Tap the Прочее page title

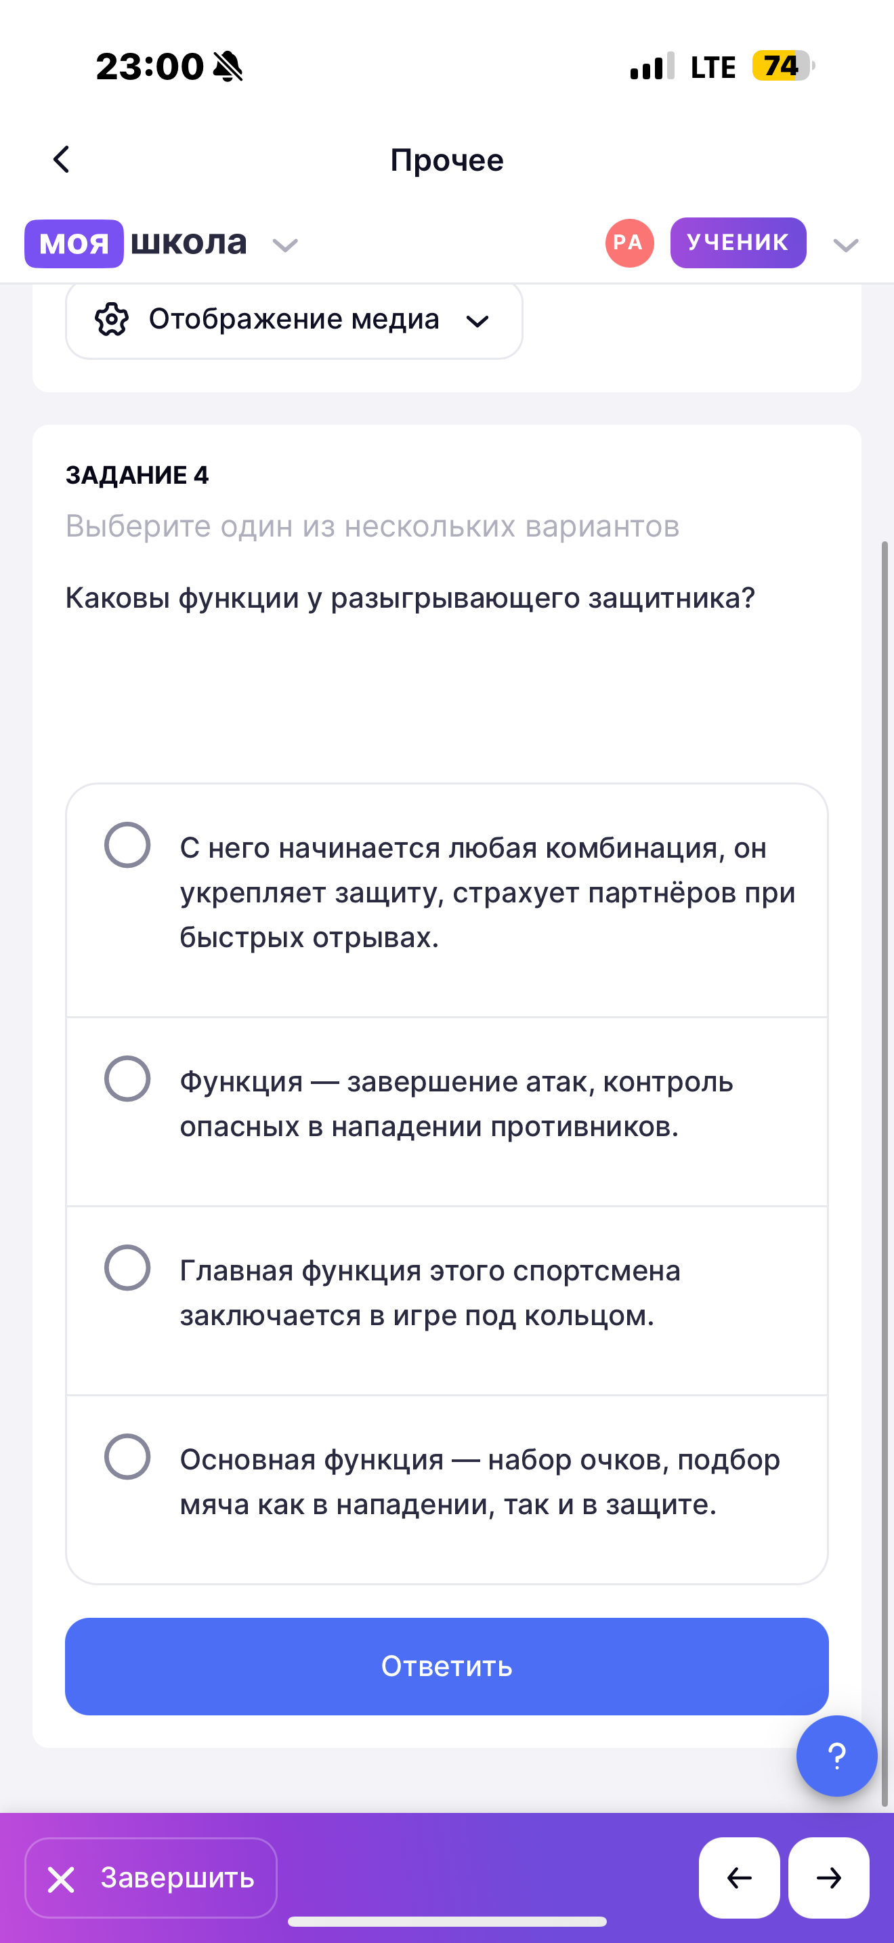(x=447, y=160)
